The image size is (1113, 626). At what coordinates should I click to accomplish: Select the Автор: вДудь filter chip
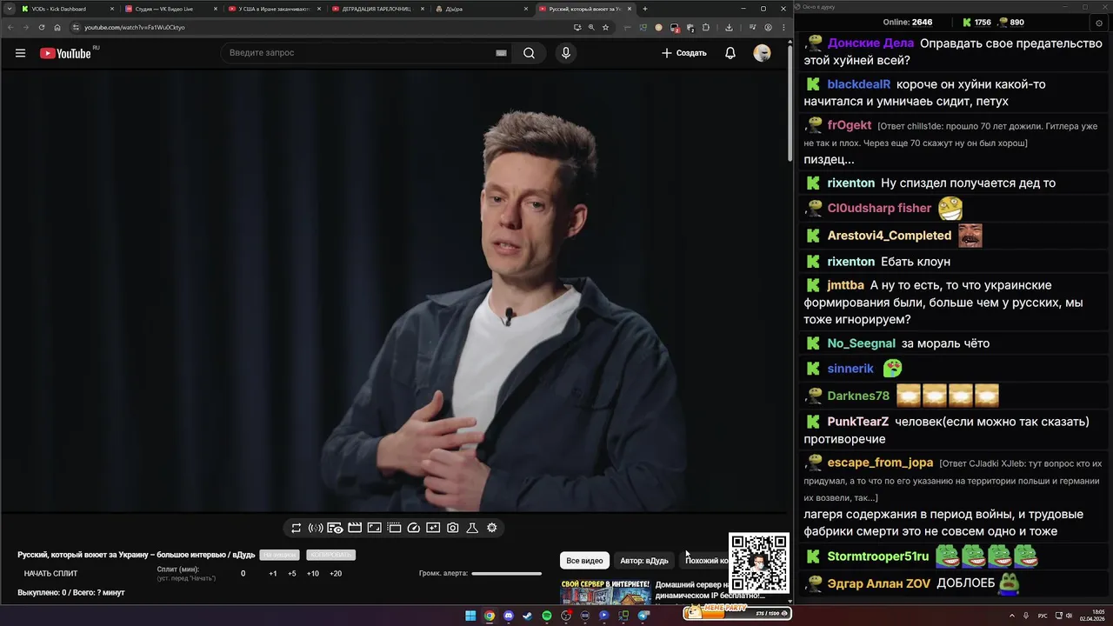click(x=644, y=561)
